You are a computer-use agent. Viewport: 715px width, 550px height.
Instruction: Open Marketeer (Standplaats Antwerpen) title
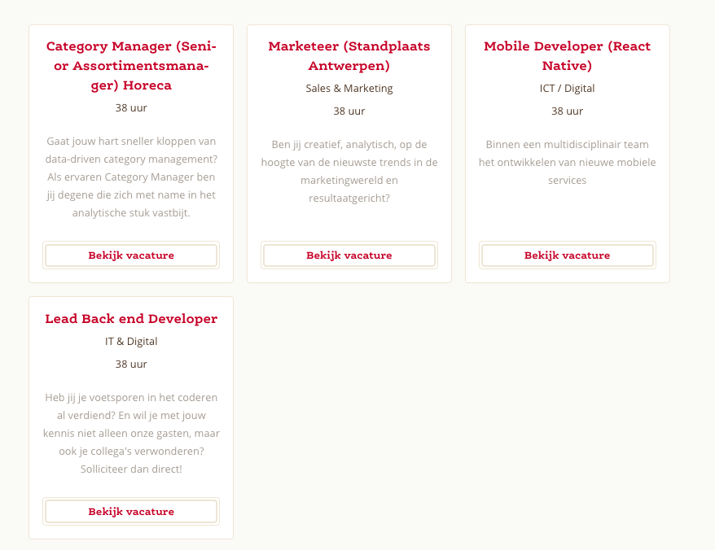[349, 55]
